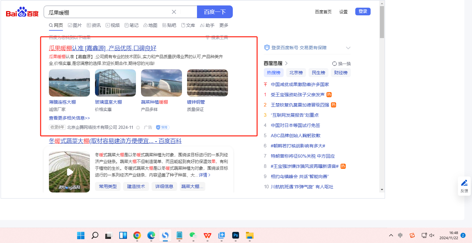Switch to the 北京榜 hot list tab
The height and width of the screenshot is (243, 472).
296,73
